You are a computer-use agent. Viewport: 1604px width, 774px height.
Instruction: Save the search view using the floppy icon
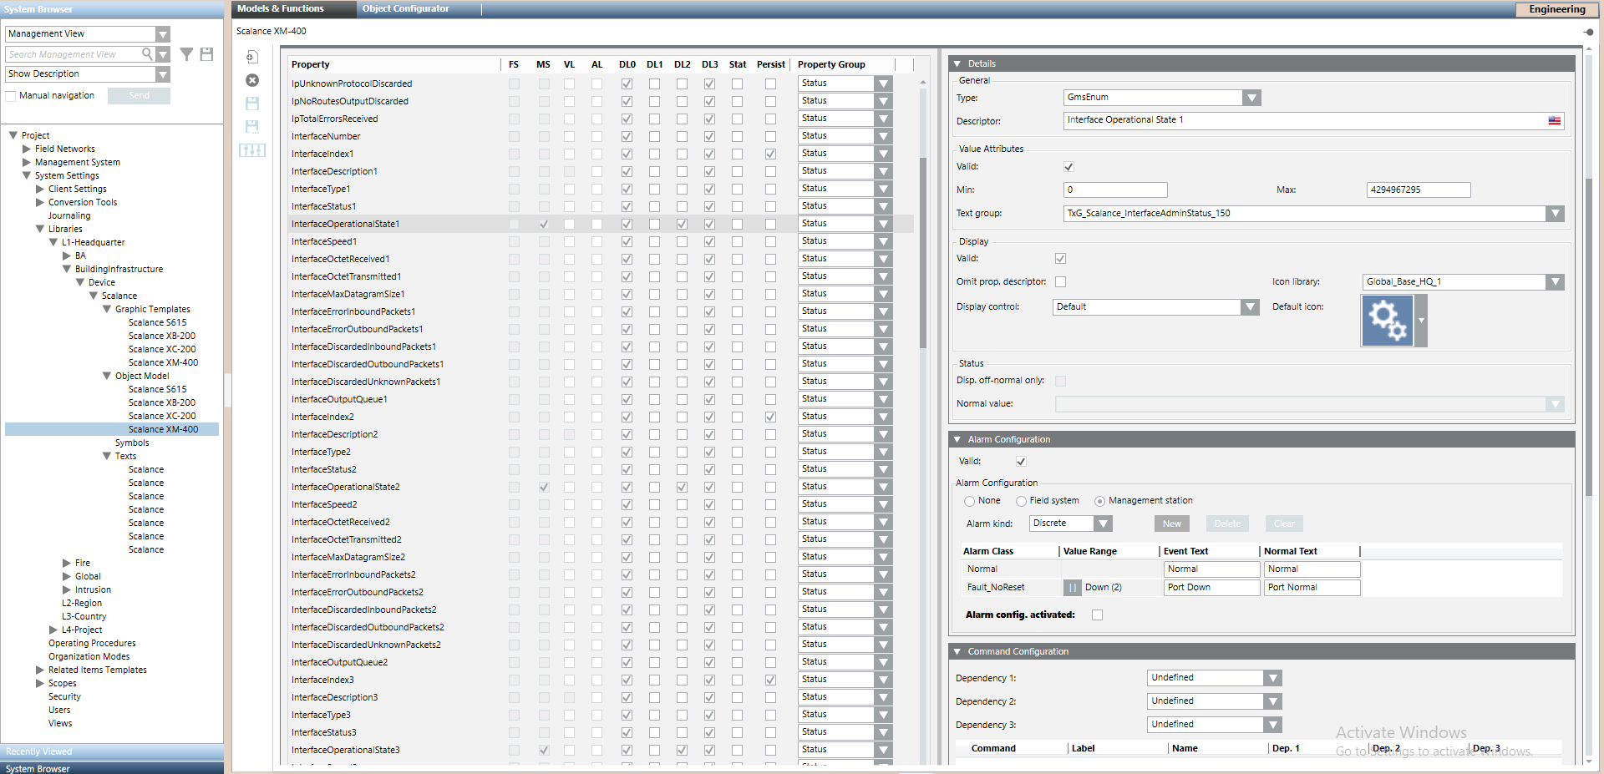pos(206,53)
